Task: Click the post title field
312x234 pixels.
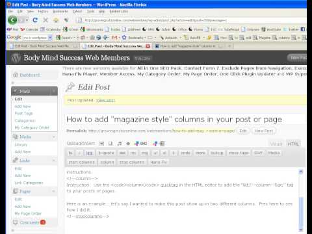Action: [185, 119]
